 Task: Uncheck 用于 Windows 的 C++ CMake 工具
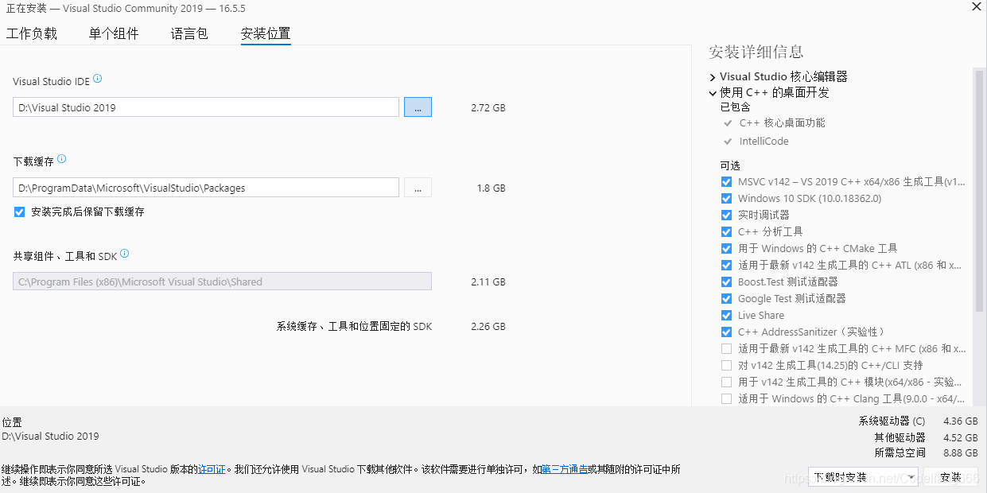tap(726, 249)
